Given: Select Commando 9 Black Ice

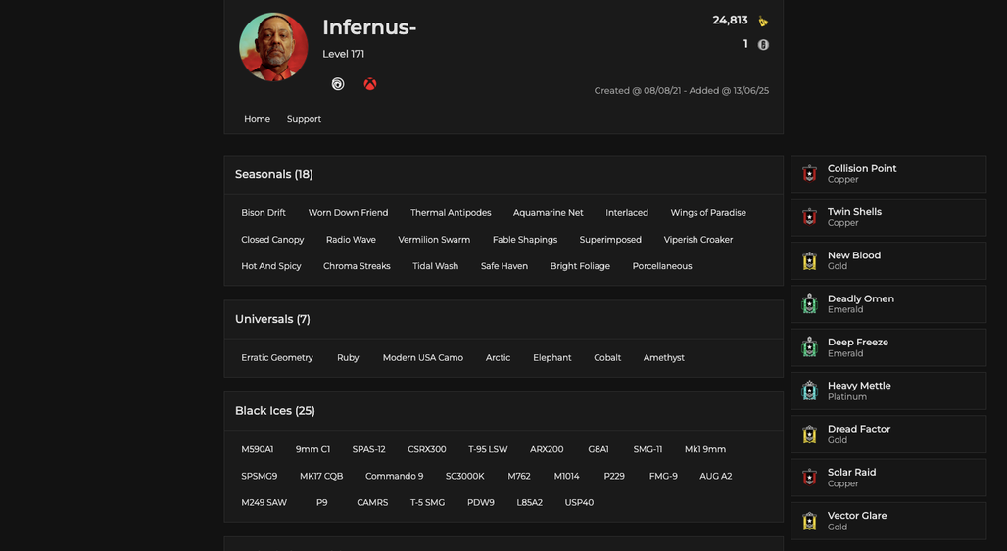Looking at the screenshot, I should [x=395, y=476].
